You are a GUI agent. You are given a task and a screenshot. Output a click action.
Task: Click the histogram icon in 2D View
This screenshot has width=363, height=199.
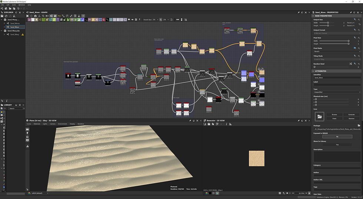pos(230,124)
